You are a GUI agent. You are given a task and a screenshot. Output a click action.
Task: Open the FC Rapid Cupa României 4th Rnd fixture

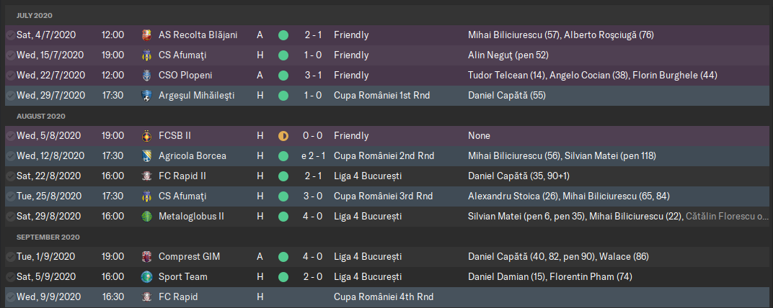click(386, 297)
